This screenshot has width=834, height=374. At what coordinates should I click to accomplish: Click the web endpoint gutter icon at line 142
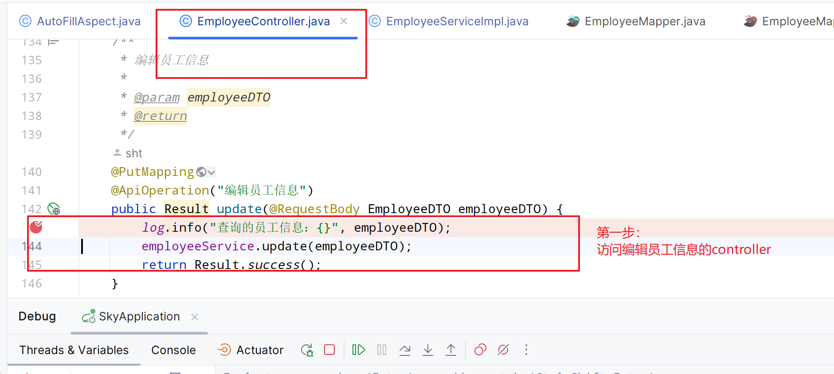click(54, 209)
